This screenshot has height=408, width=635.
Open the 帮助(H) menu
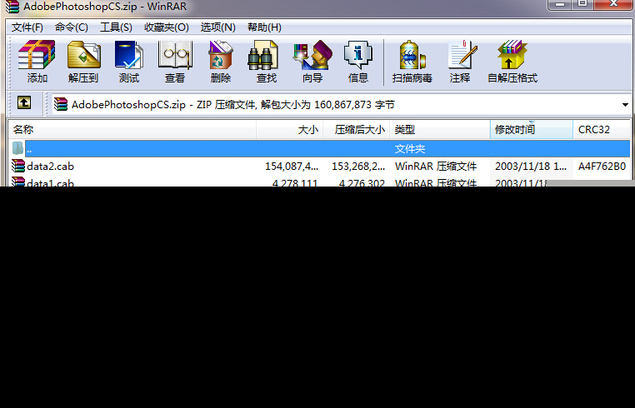tap(264, 27)
